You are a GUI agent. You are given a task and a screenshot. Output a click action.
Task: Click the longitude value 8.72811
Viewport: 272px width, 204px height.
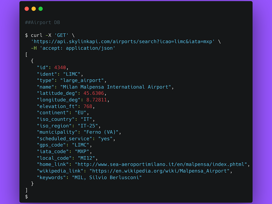click(97, 100)
